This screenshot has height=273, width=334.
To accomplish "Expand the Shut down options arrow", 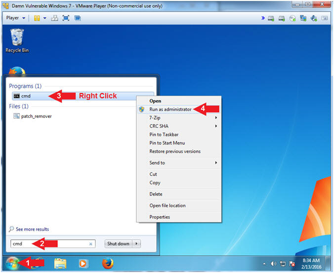I will 136,244.
